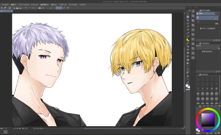Toggle Snap to ruler in command bar
Screen dimensions: 221x135
(57, 8)
